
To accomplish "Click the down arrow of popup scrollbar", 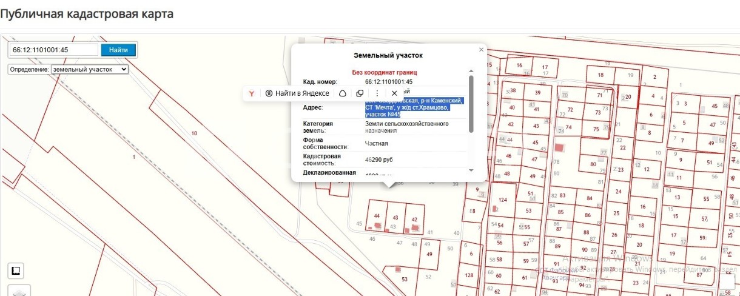I will point(471,170).
